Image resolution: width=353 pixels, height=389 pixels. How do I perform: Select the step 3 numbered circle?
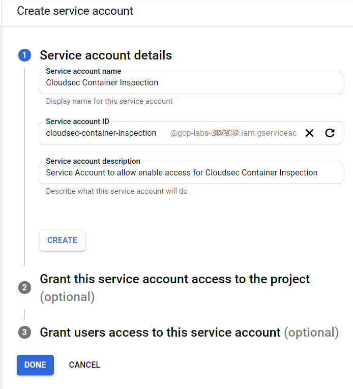click(x=24, y=333)
